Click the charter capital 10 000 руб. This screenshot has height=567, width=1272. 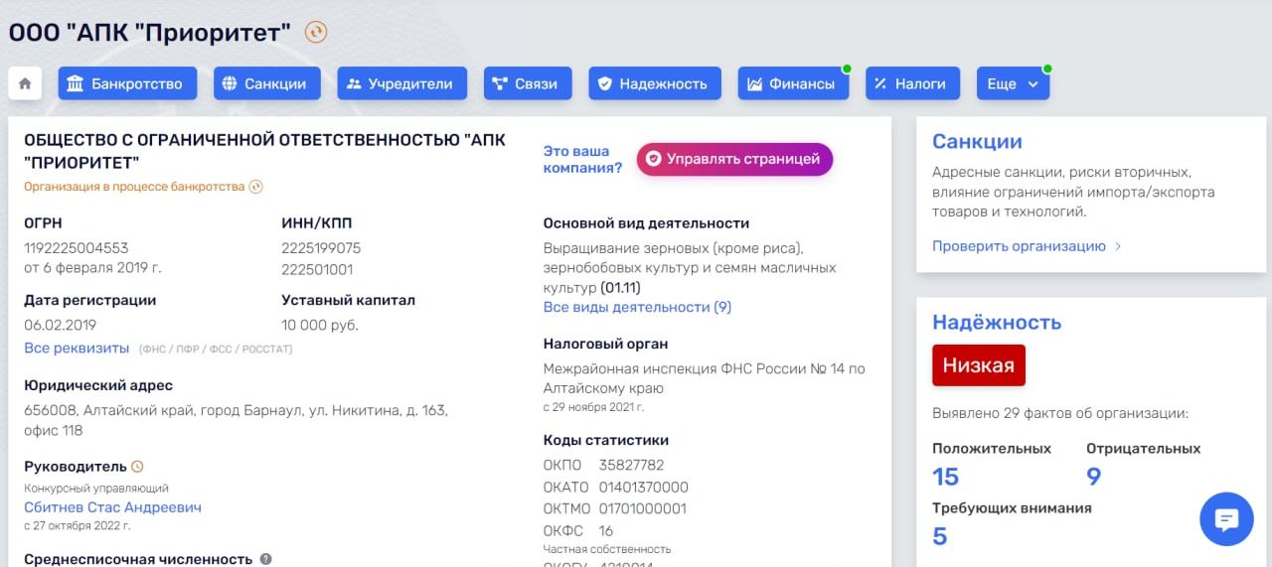[x=320, y=325]
